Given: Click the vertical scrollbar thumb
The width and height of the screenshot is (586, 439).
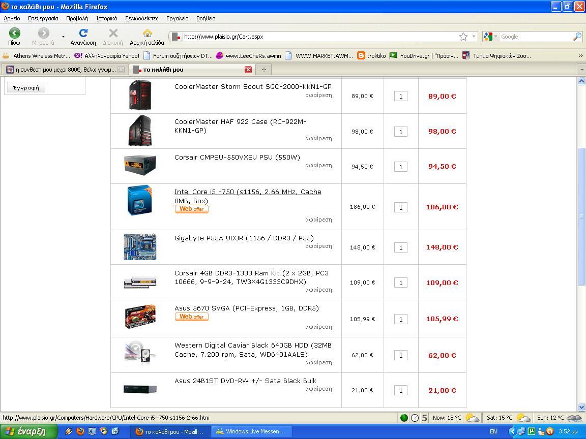Looking at the screenshot, I should [x=581, y=216].
